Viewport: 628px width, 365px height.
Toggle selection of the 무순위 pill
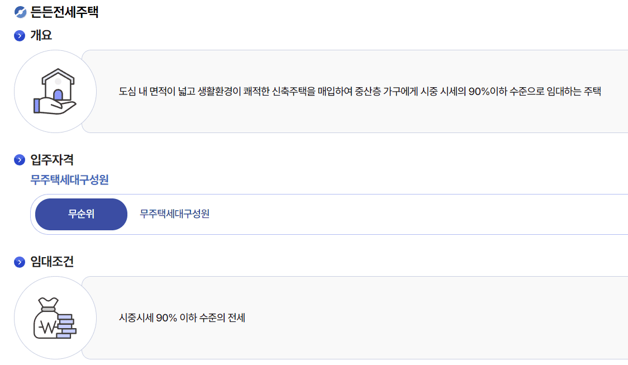pos(81,214)
